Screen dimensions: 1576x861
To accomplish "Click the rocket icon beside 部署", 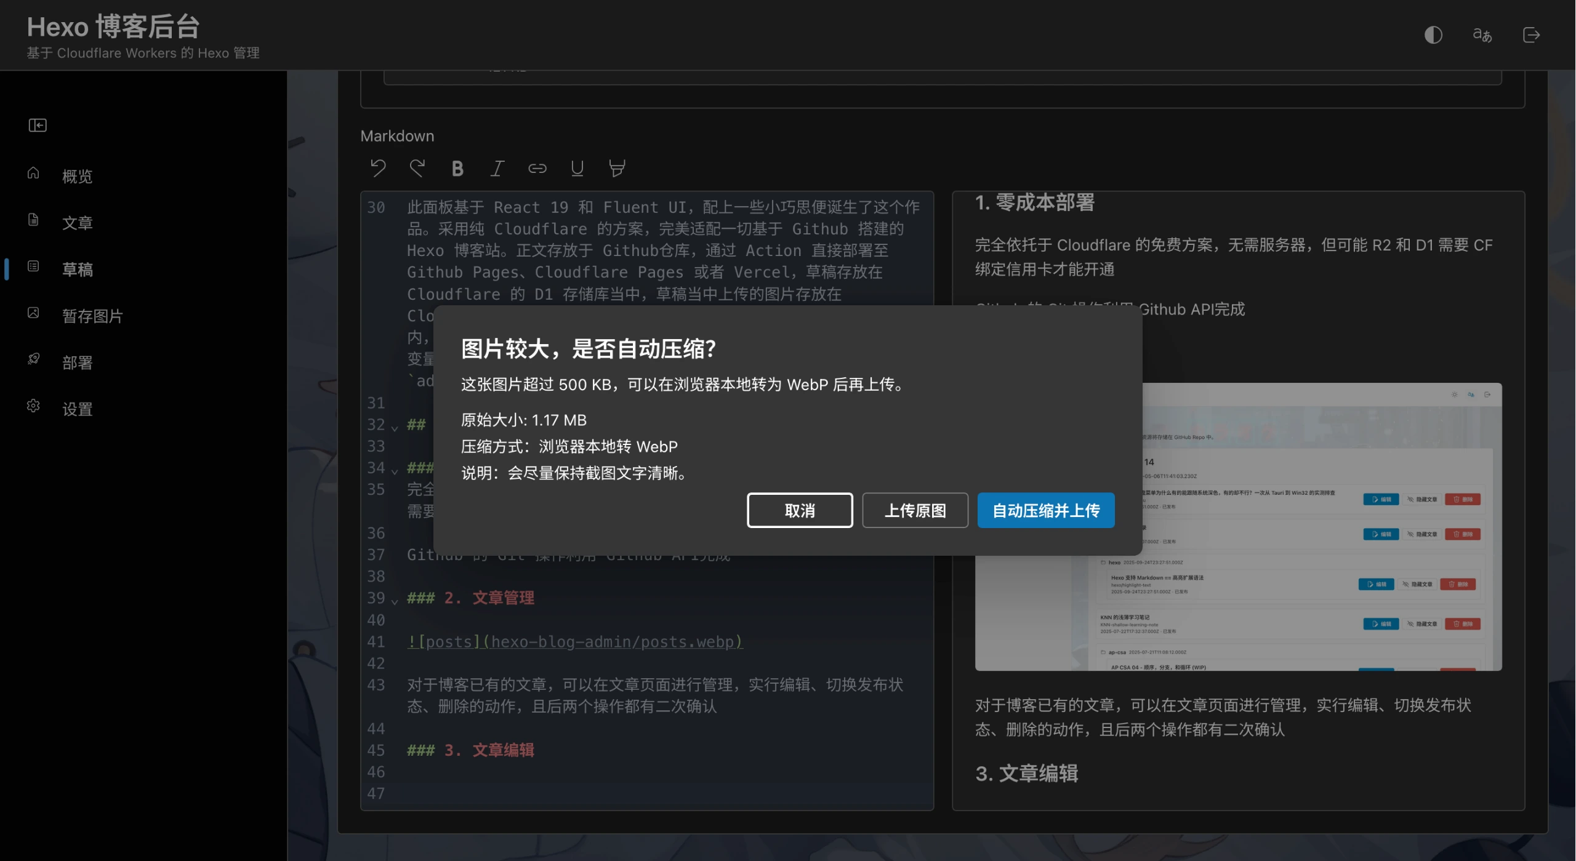I will click(33, 359).
